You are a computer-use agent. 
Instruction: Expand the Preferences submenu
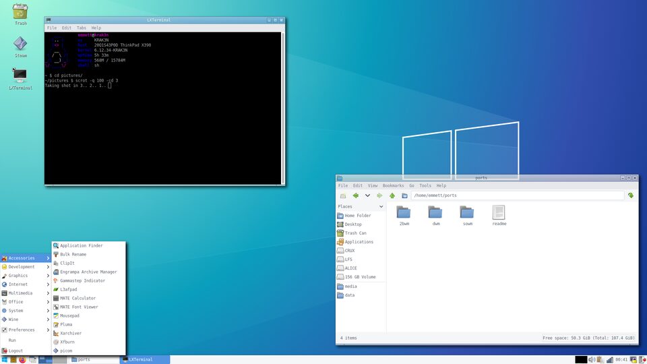click(x=26, y=330)
